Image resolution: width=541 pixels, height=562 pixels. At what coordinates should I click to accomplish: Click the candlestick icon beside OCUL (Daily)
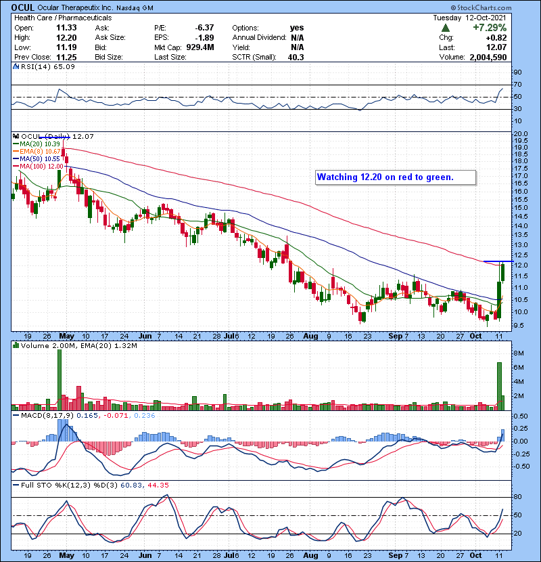coord(16,136)
